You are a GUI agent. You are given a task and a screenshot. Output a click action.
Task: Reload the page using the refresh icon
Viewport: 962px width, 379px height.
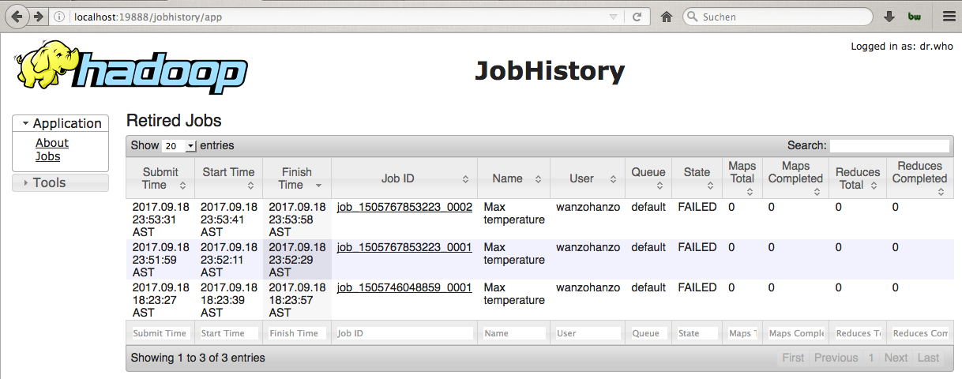pyautogui.click(x=637, y=17)
